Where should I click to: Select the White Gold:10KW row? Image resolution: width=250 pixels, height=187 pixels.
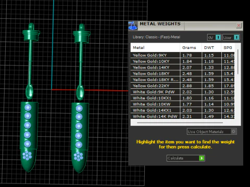[x=182, y=104]
